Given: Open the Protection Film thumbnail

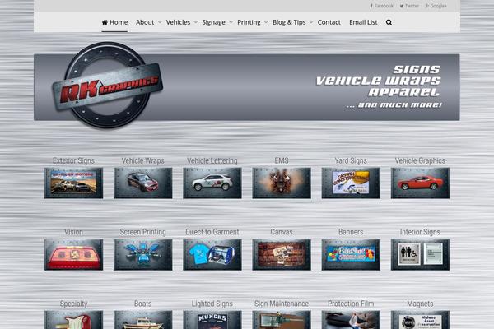Looking at the screenshot, I should pos(351,320).
